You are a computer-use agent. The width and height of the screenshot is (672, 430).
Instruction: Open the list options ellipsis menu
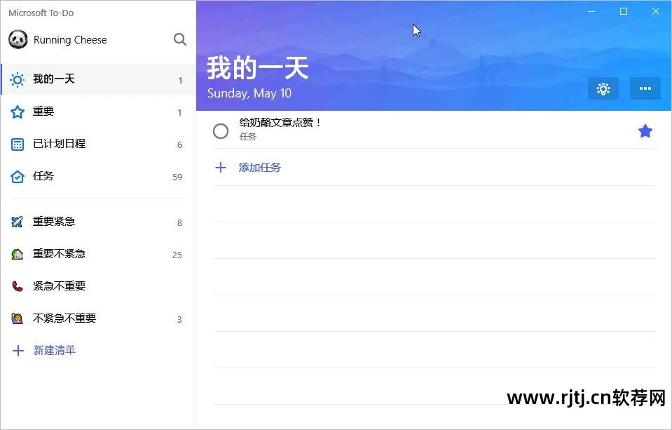point(644,88)
